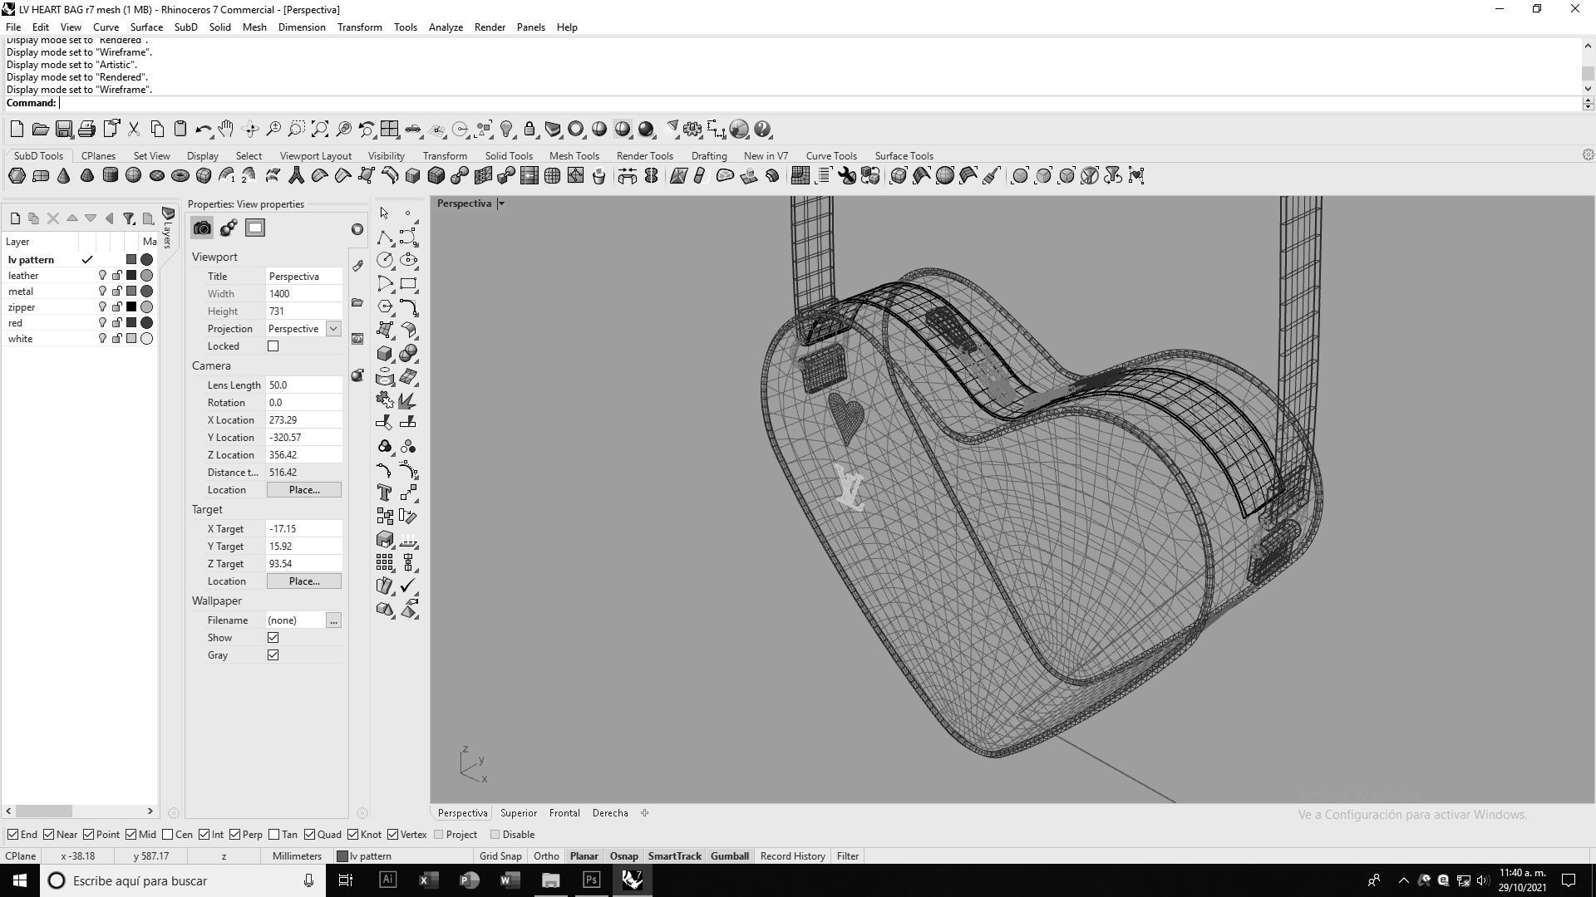Open the Projection dropdown
Viewport: 1596px width, 897px height.
[x=333, y=329]
